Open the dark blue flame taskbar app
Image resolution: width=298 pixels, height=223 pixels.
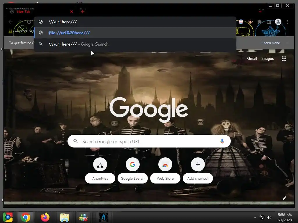(x=104, y=217)
